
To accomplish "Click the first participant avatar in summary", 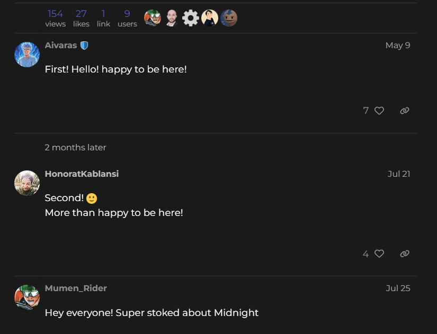I will [x=153, y=18].
